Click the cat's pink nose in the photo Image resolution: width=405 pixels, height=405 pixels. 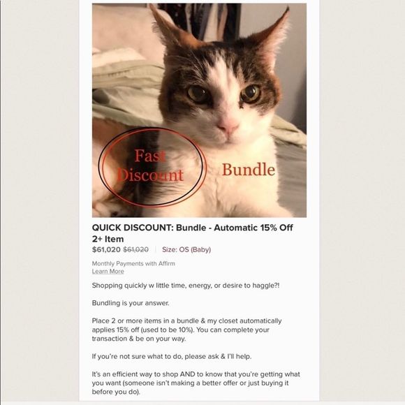tap(228, 126)
